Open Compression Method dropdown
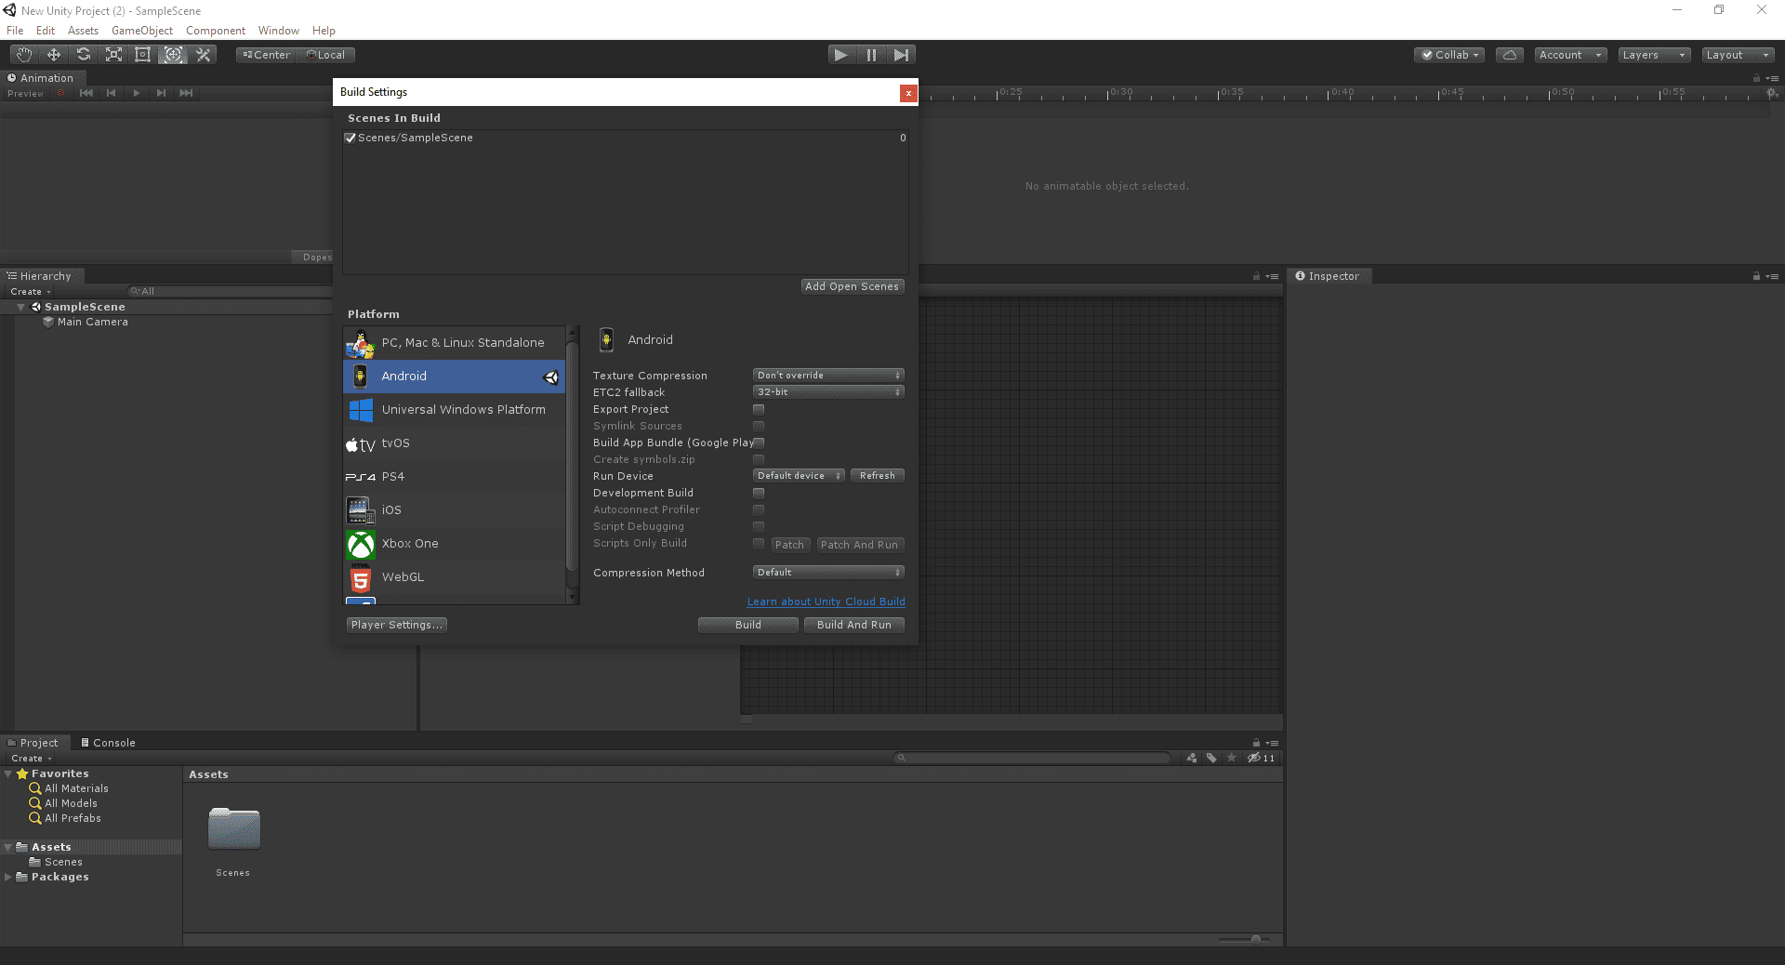Image resolution: width=1785 pixels, height=965 pixels. pyautogui.click(x=828, y=573)
